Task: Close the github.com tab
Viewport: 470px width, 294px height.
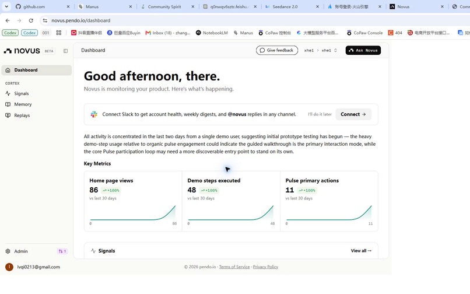Action: pyautogui.click(x=68, y=6)
